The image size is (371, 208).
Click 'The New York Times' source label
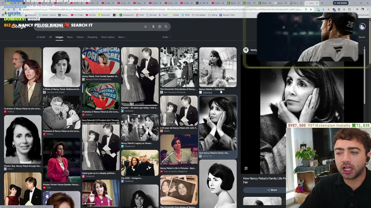click(x=55, y=92)
